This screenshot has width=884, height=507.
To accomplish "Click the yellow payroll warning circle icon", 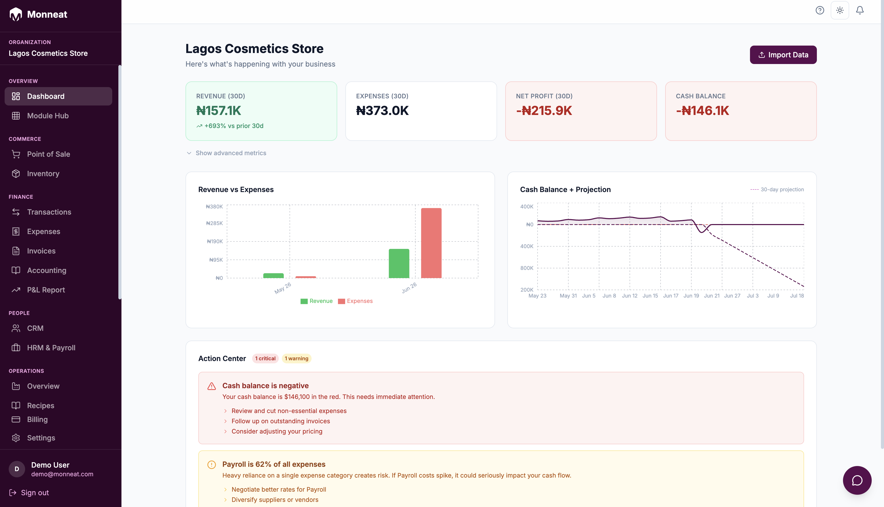I will (211, 464).
